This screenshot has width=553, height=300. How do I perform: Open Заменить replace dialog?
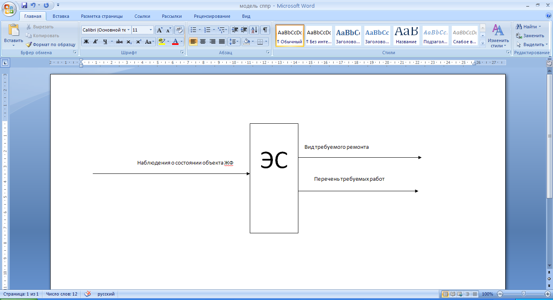point(530,36)
